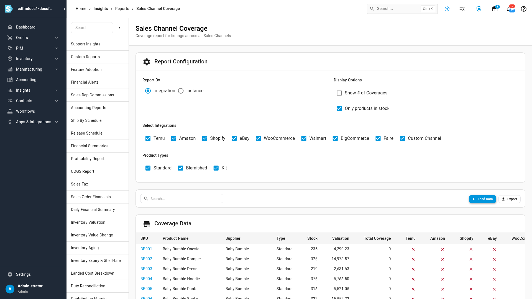
Task: Click the Administrator avatar
Action: 10,289
